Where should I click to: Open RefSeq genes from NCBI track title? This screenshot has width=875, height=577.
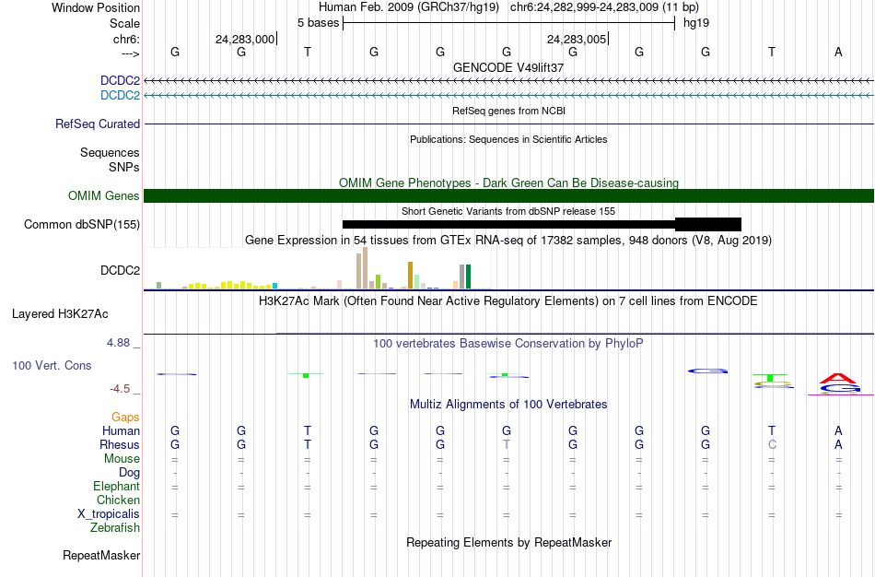pos(508,111)
